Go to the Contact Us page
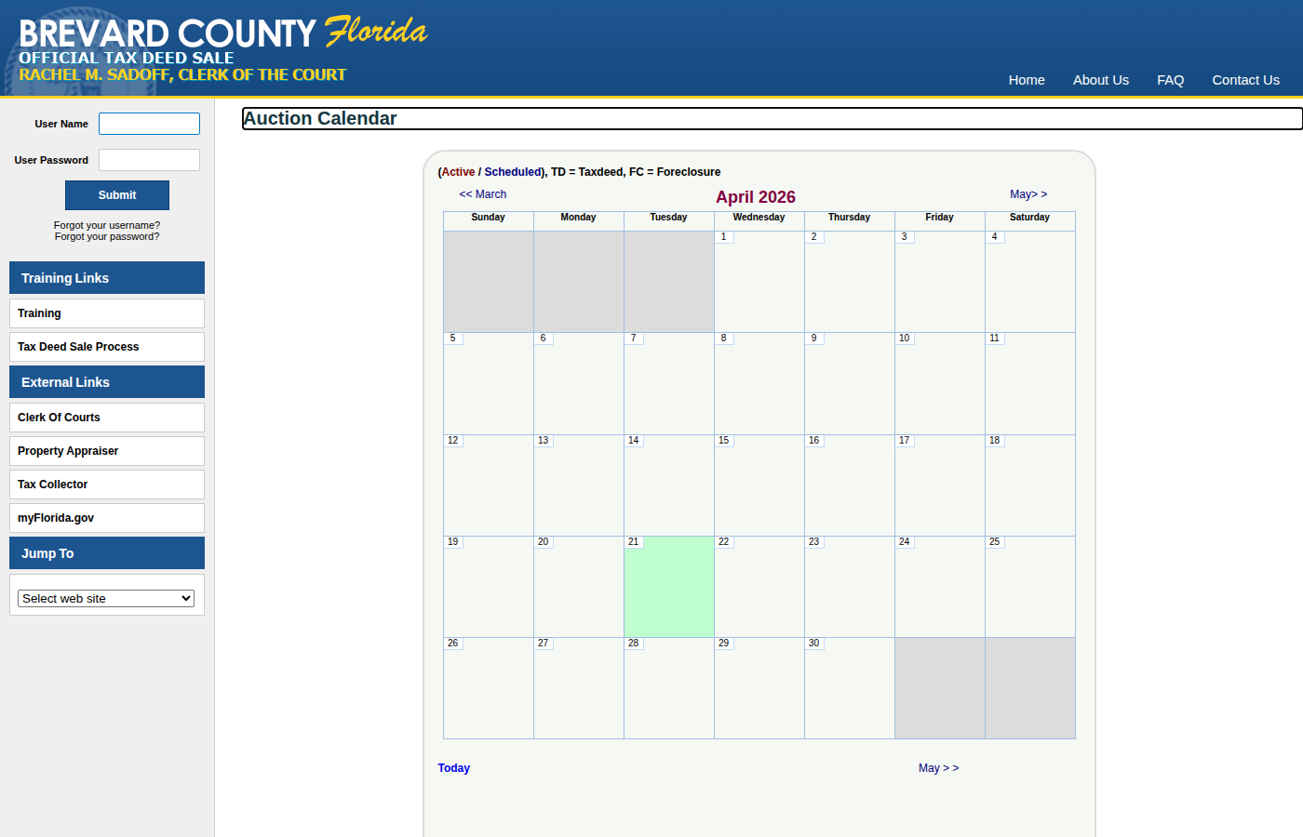The height and width of the screenshot is (837, 1303). (1245, 80)
